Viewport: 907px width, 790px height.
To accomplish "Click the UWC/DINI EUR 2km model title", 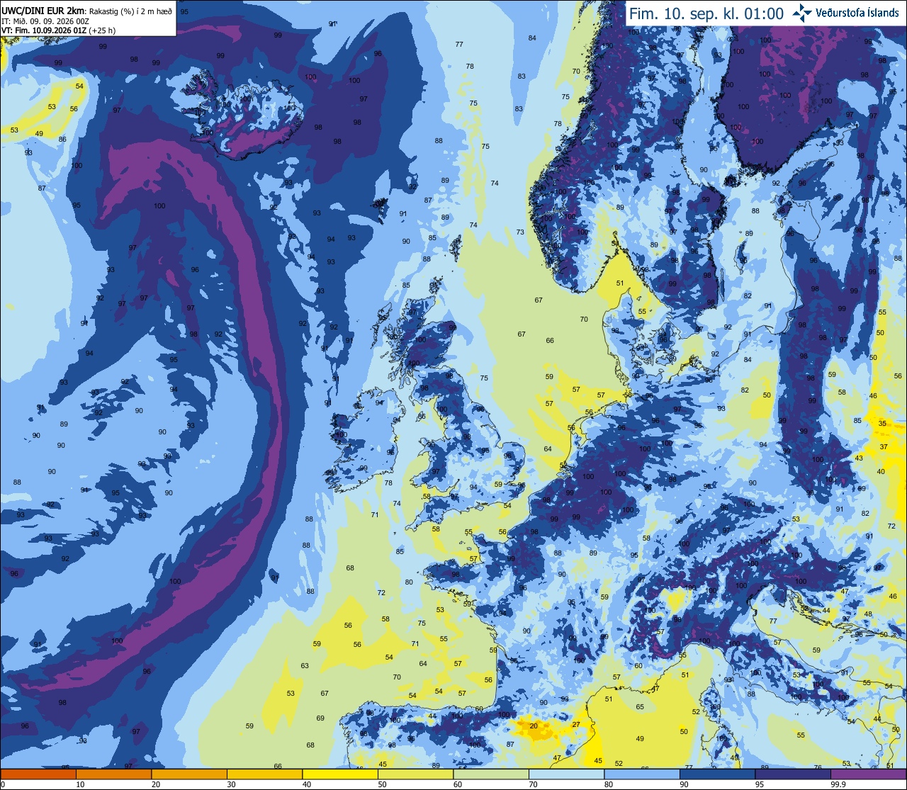I will coord(43,11).
